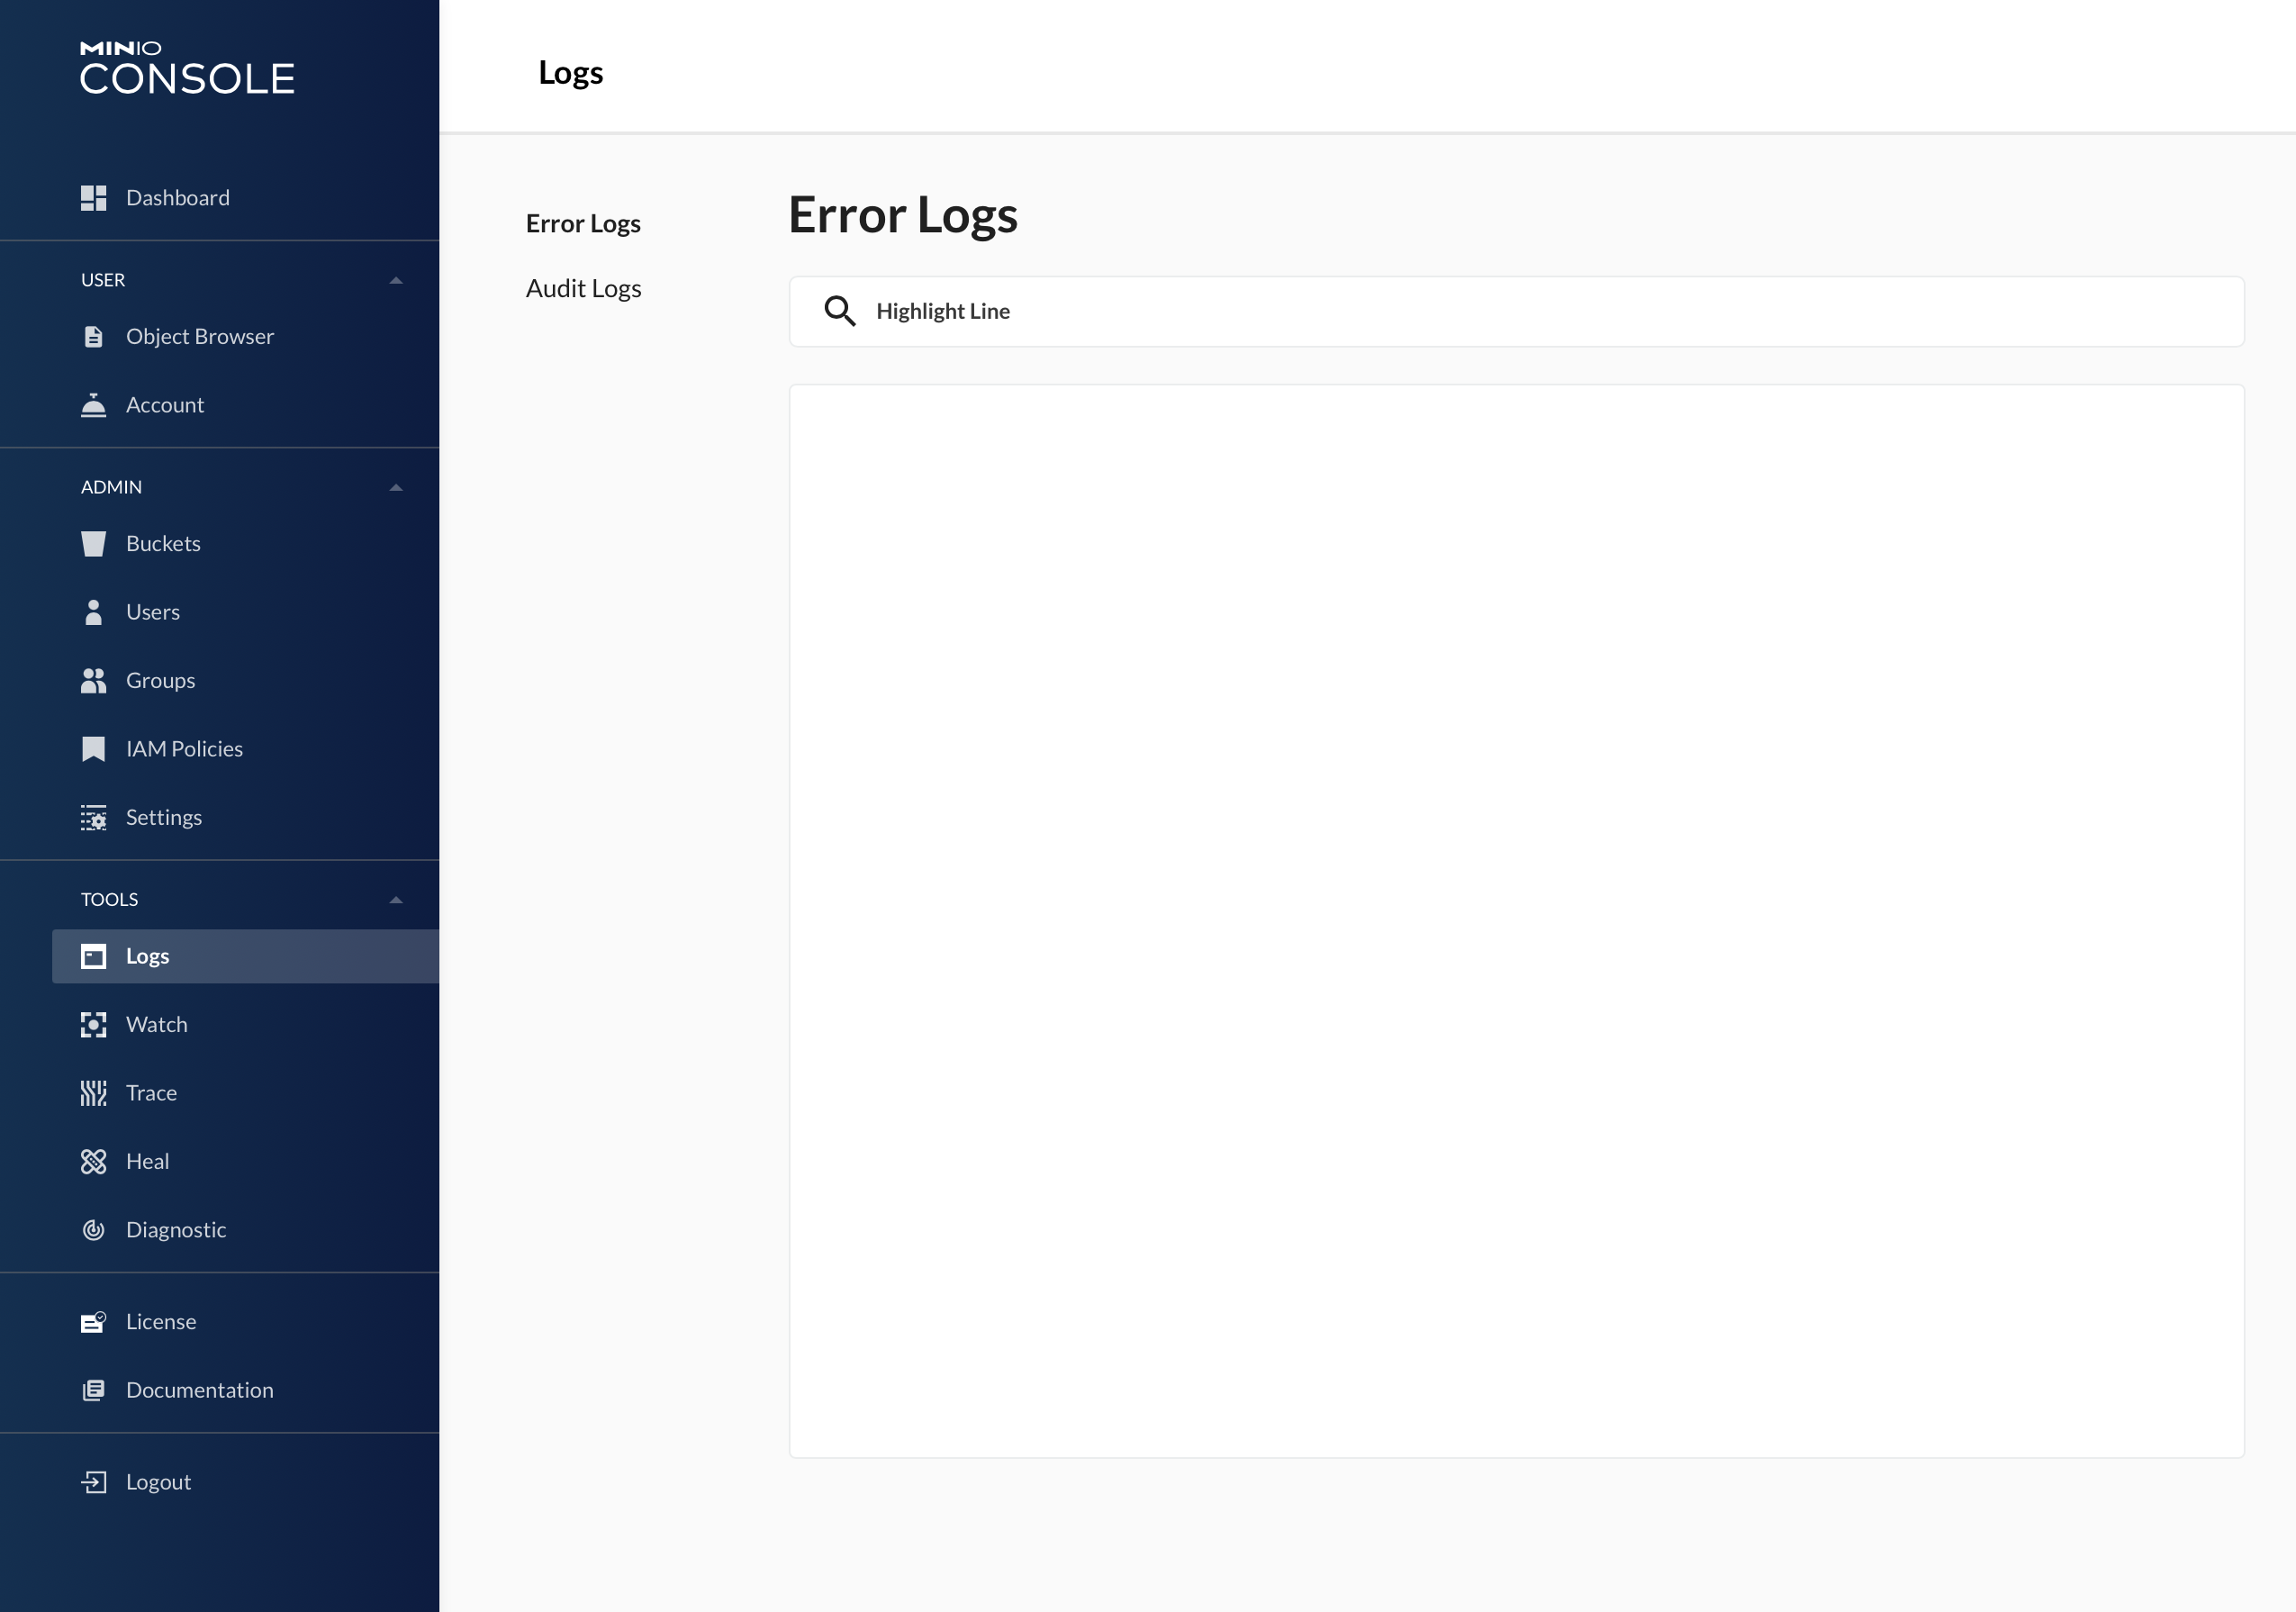The height and width of the screenshot is (1612, 2296).
Task: Collapse the ADMIN section arrow
Action: (x=396, y=488)
